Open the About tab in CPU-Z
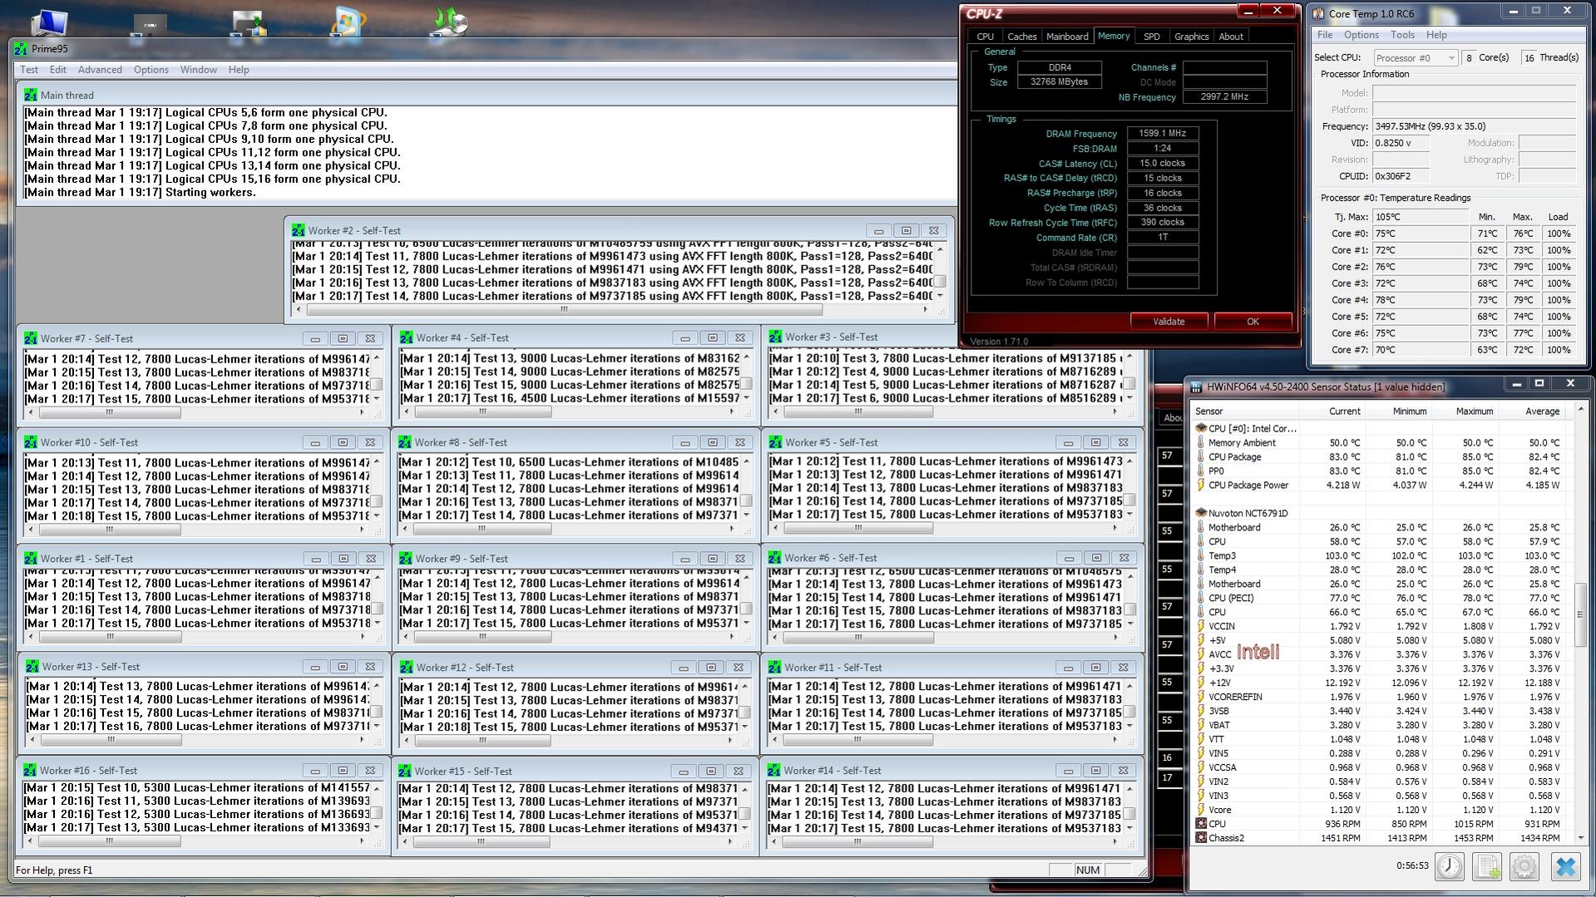This screenshot has height=897, width=1596. point(1231,37)
